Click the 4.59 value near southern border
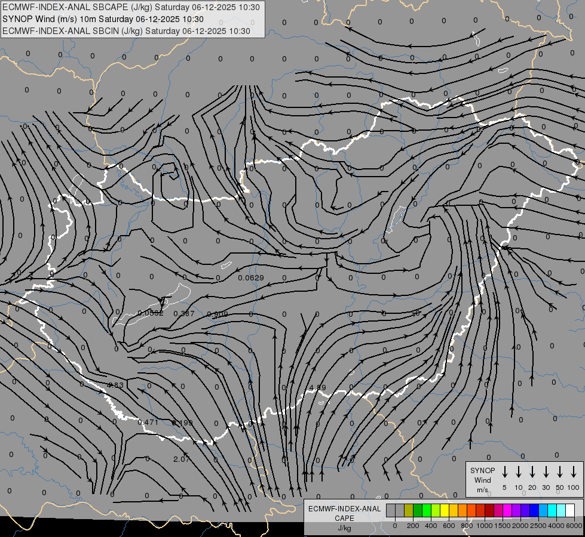The image size is (585, 537). [x=317, y=388]
